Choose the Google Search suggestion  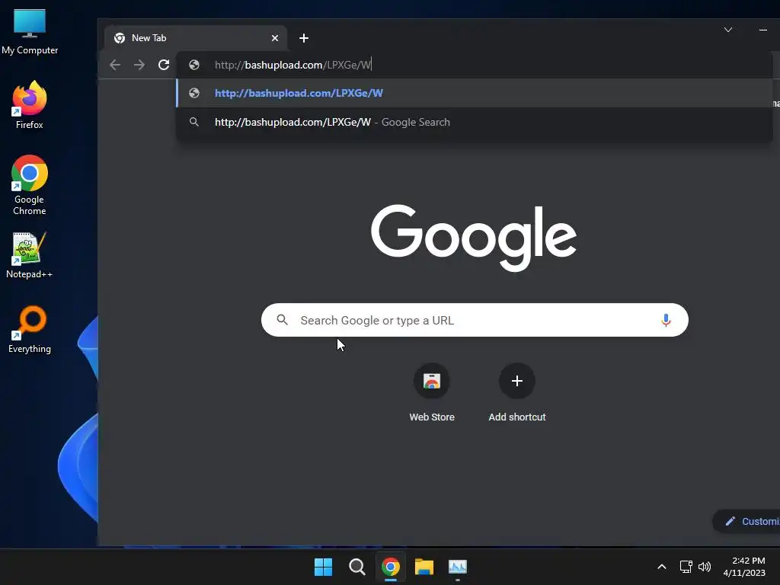(x=474, y=122)
